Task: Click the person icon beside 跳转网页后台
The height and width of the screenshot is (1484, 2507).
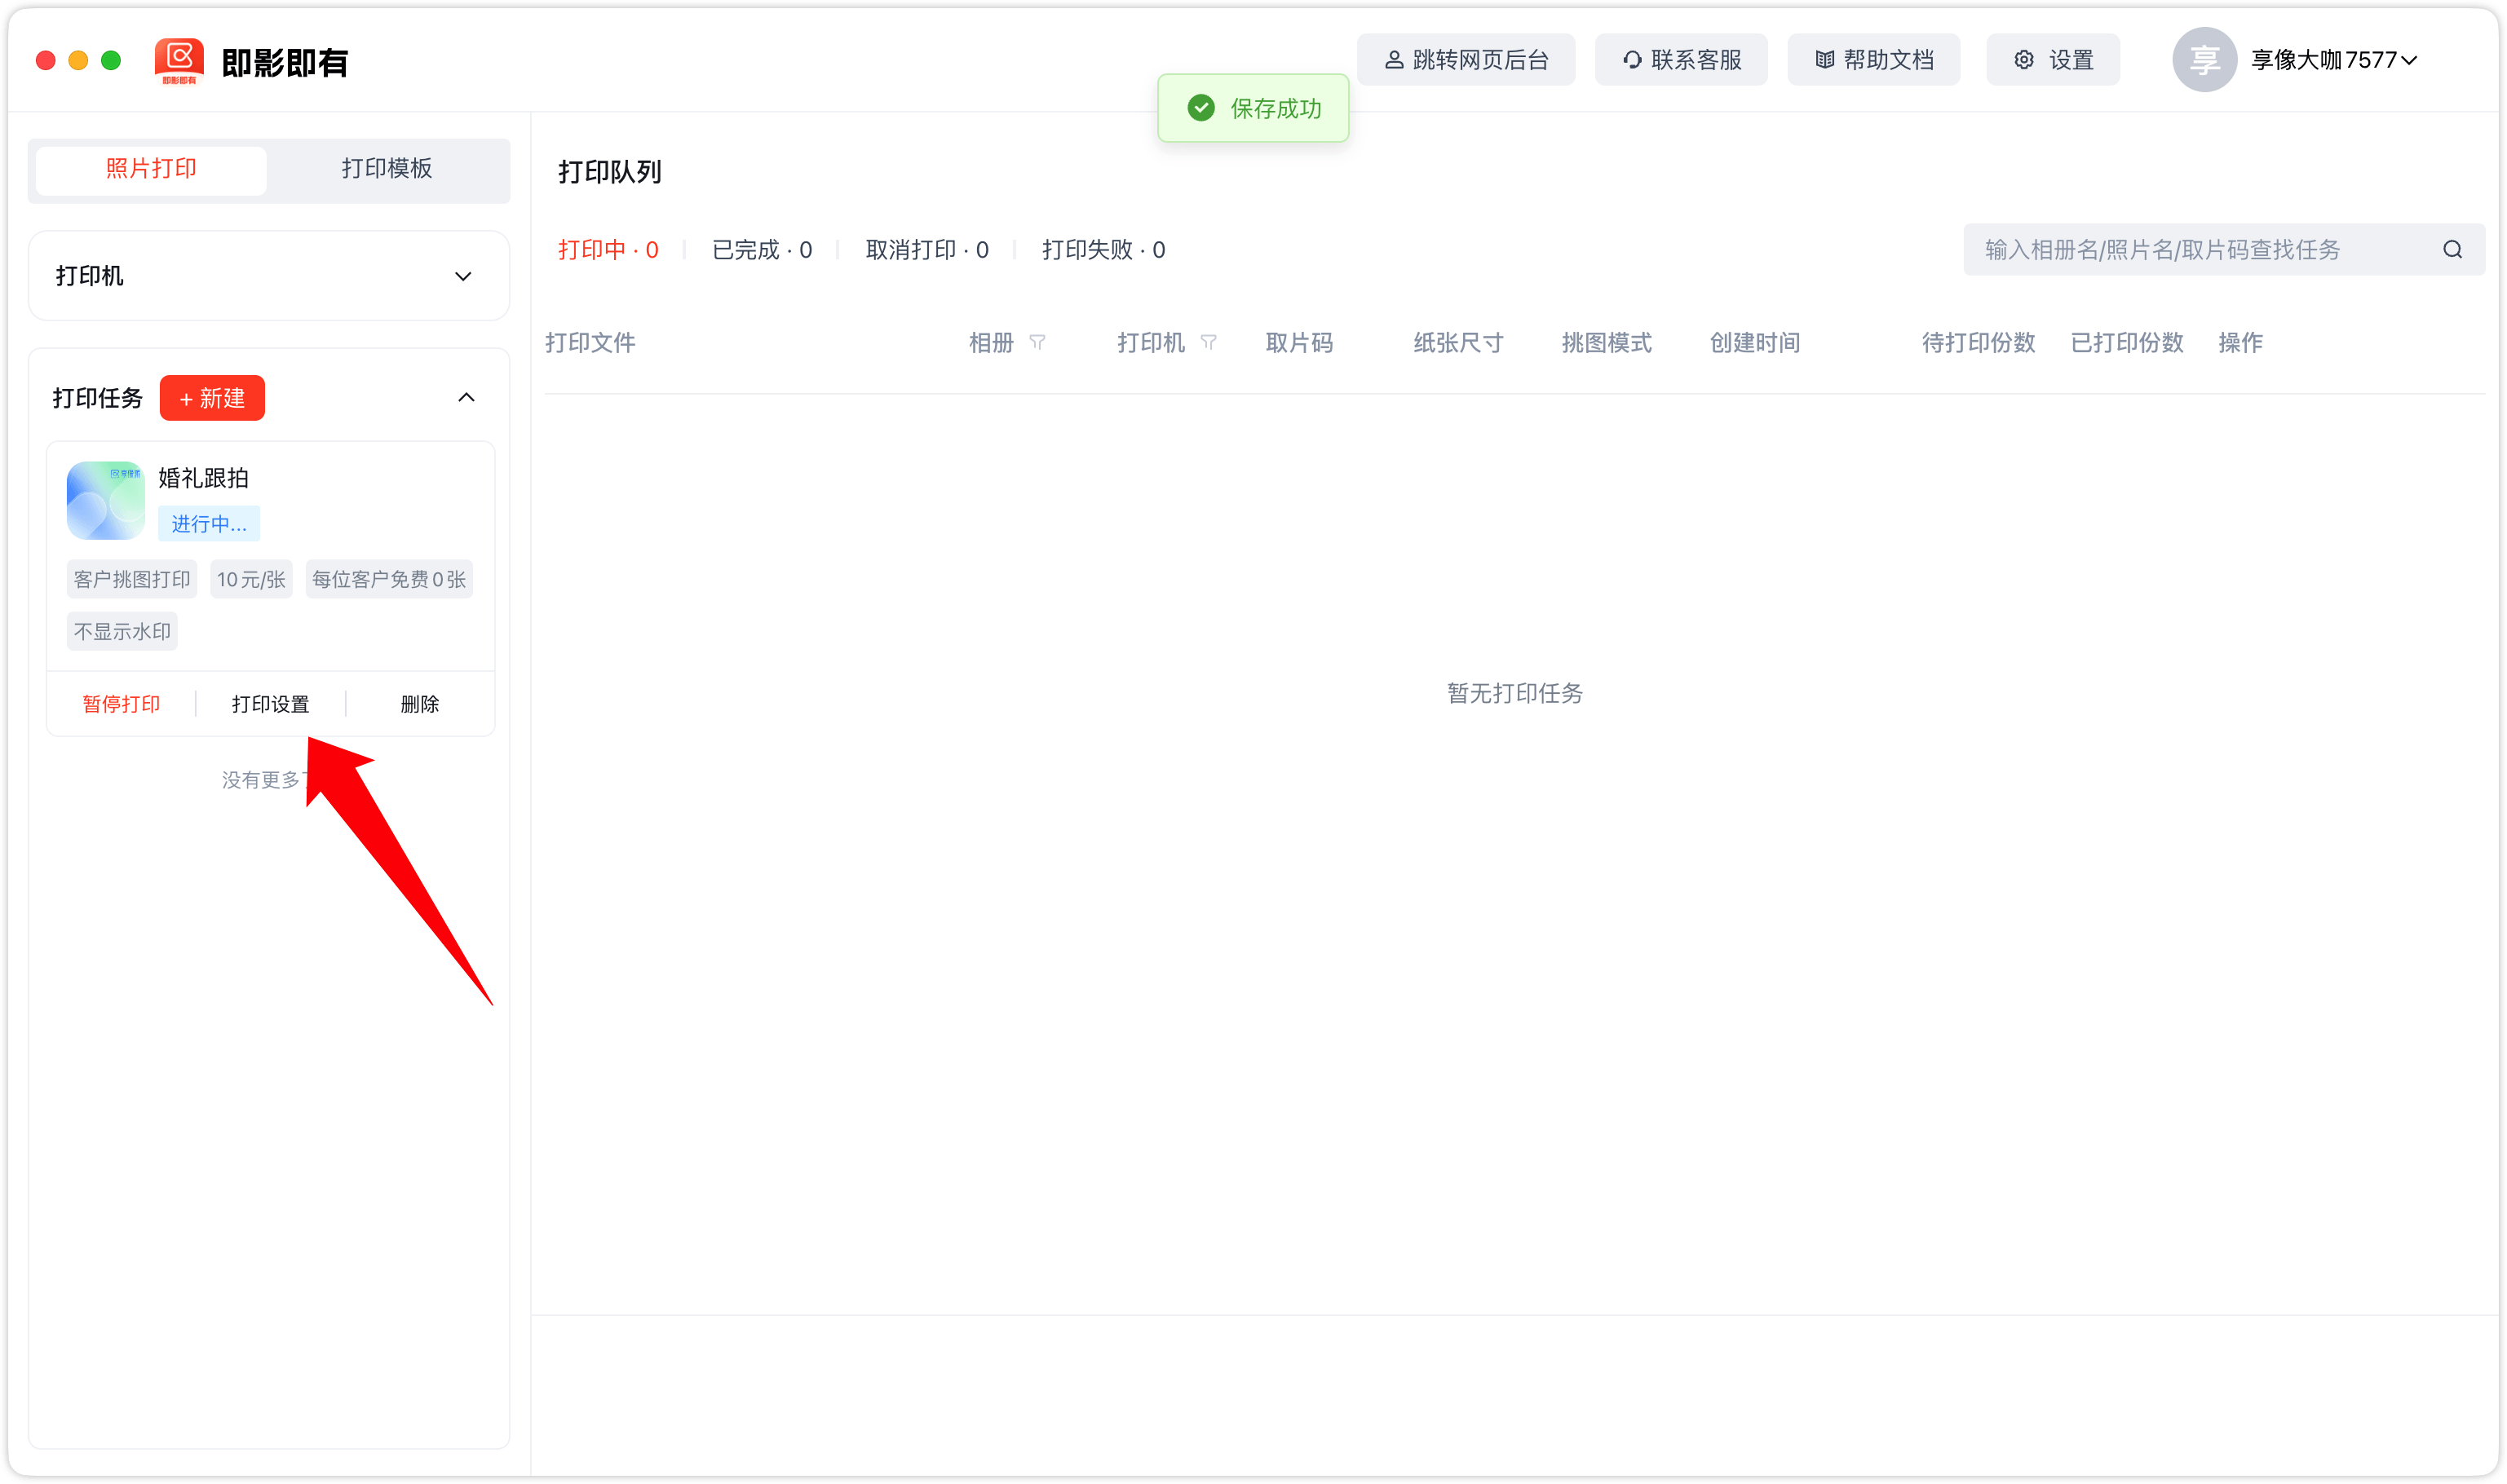Action: click(x=1393, y=59)
